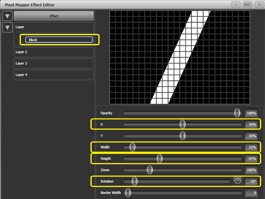Click the Border Width slider handle
Screen dimensions: 265x199
128,193
